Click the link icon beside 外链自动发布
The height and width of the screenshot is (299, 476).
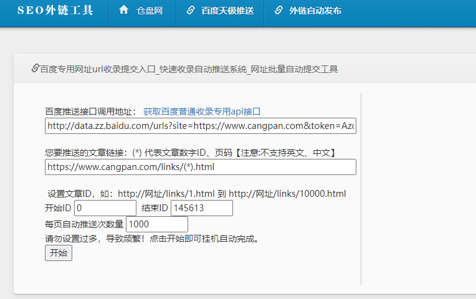coord(278,10)
